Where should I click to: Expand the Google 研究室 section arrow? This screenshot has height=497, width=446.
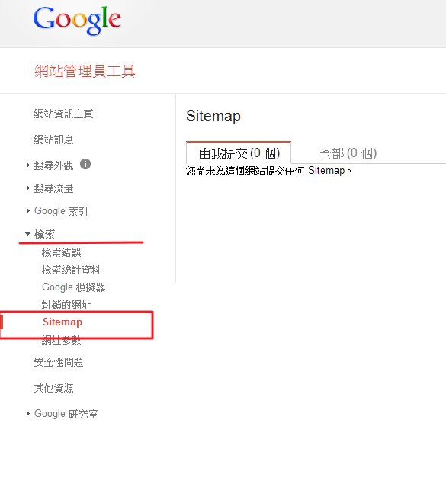[x=28, y=414]
